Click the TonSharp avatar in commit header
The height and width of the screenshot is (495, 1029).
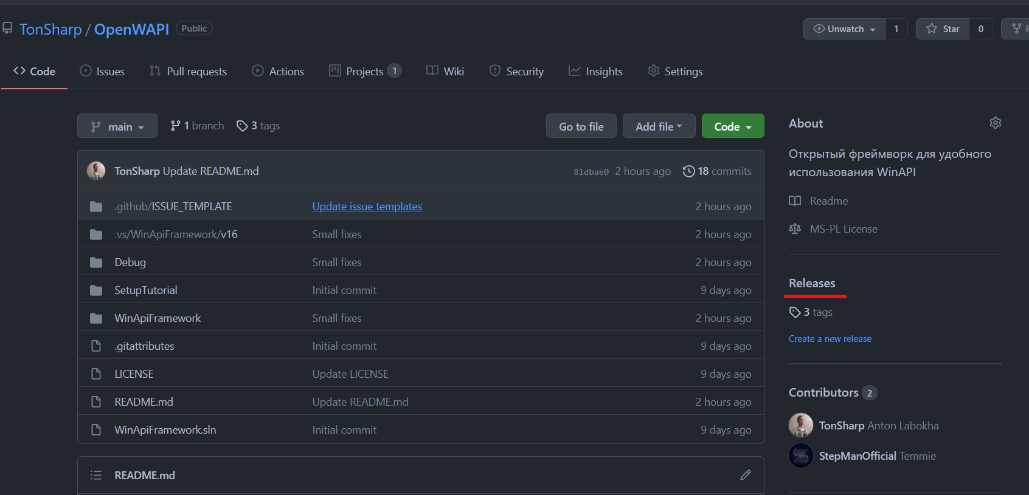(x=96, y=171)
